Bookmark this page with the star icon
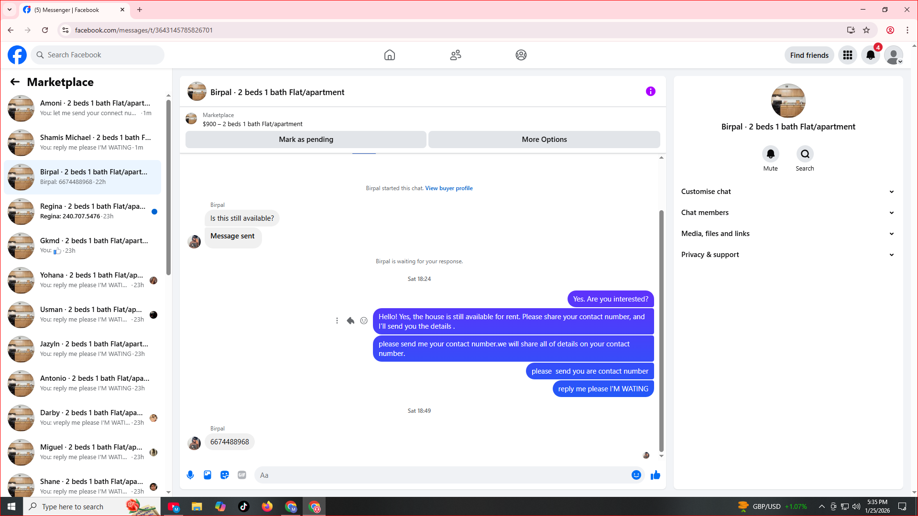The image size is (918, 516). 866,30
